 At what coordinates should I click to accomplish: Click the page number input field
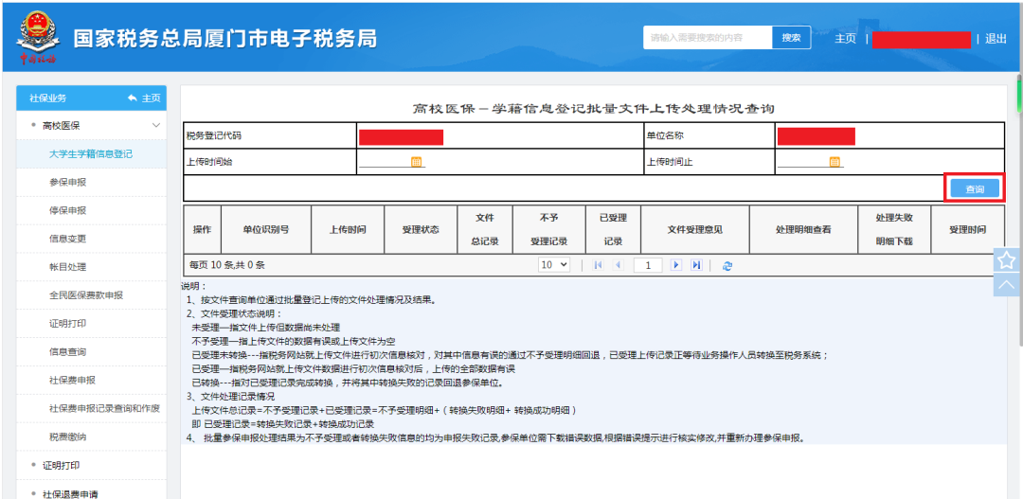pyautogui.click(x=648, y=265)
